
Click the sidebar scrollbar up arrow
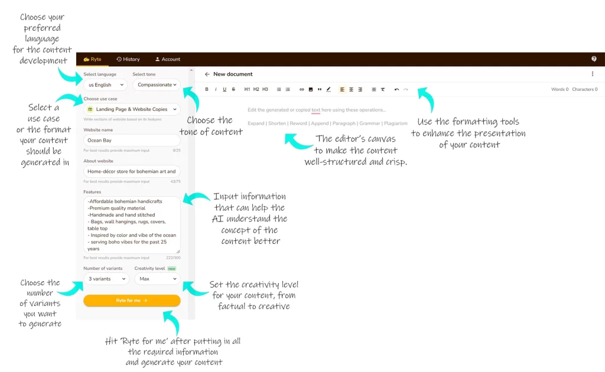[191, 70]
